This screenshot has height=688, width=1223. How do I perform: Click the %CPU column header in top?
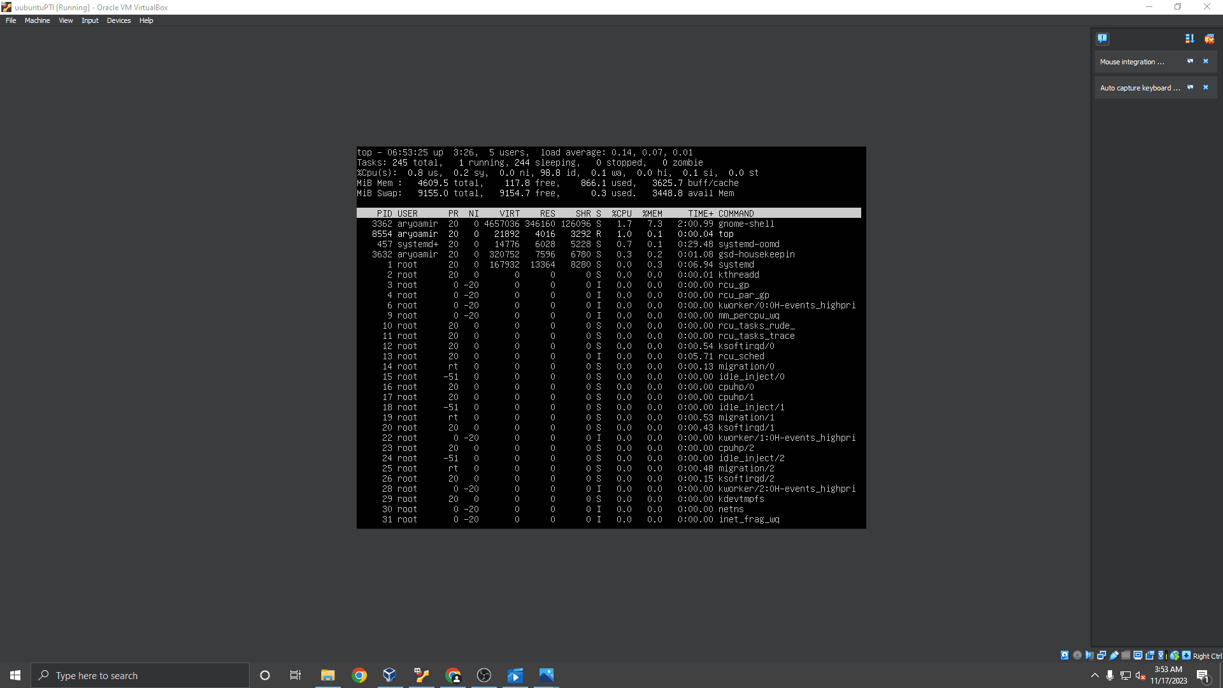[x=622, y=213]
